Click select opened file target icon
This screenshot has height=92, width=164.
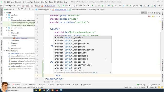point(18,9)
